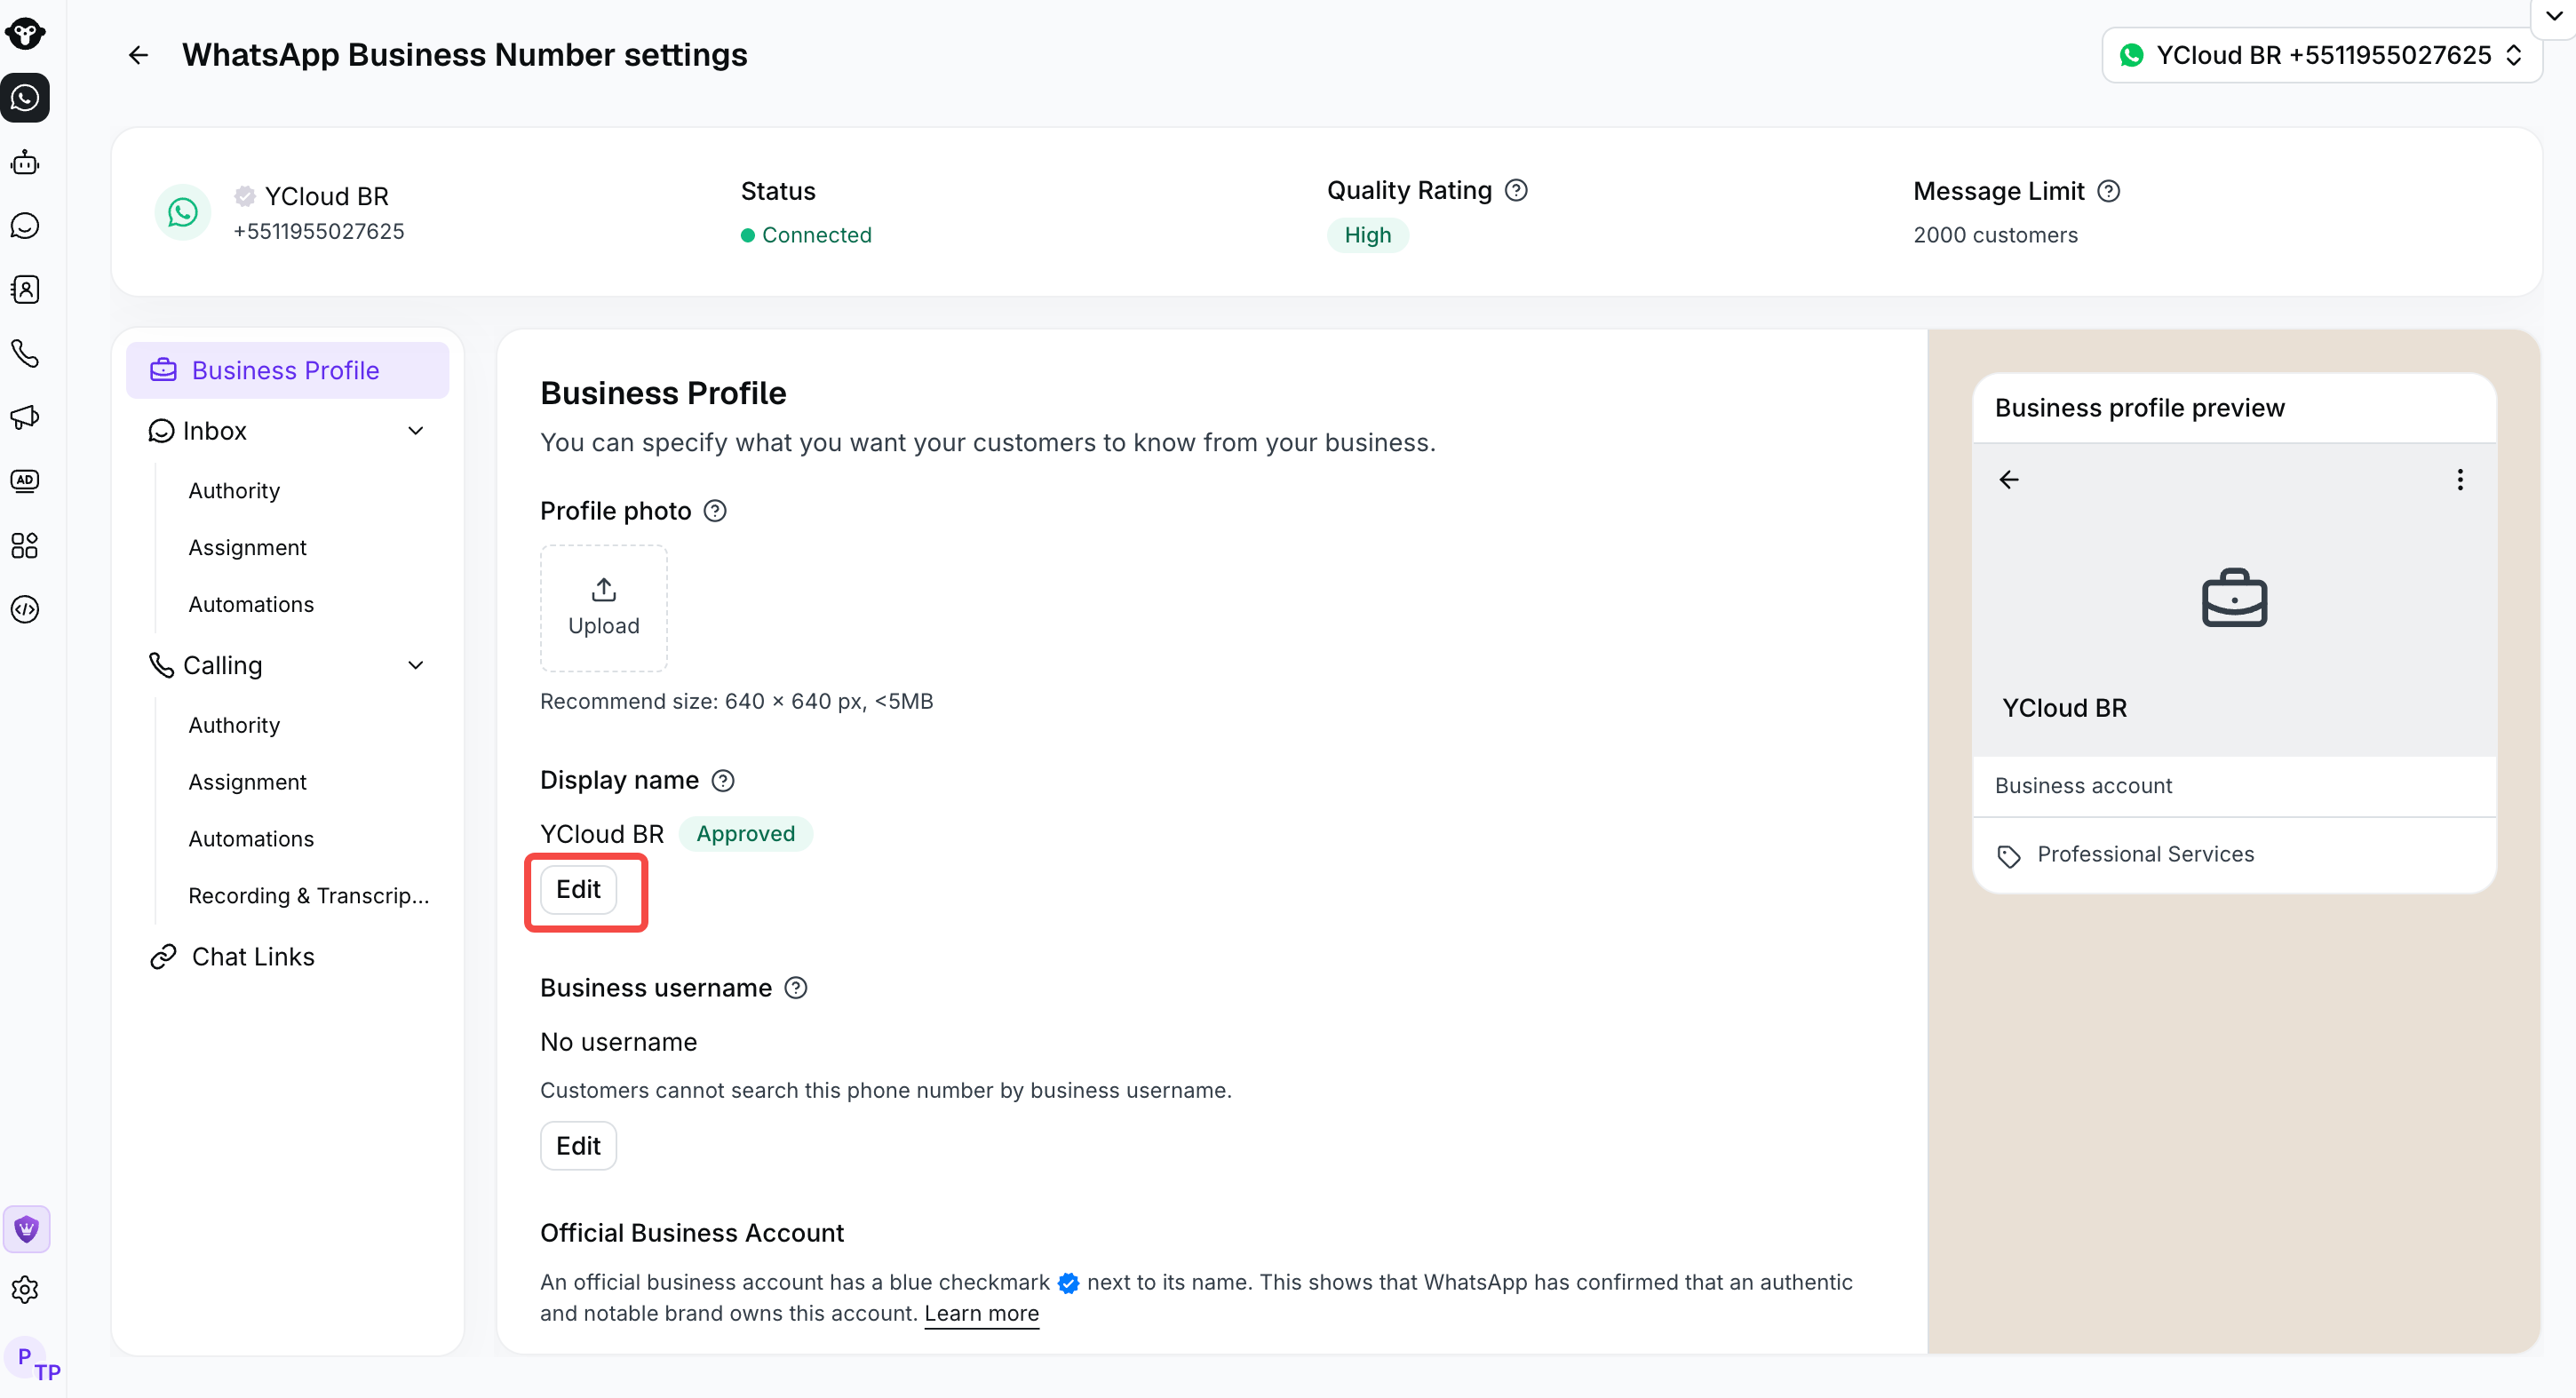Open the YCloud BR phone number selector
The width and height of the screenshot is (2576, 1398).
click(x=2322, y=55)
